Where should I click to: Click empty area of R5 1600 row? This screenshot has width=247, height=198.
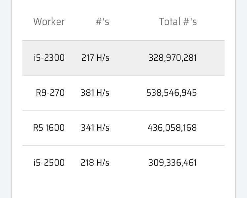[211, 128]
